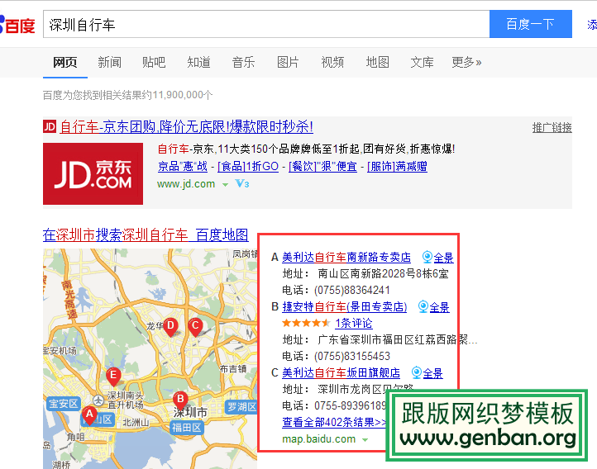This screenshot has width=597, height=469.
Task: Select map marker C
Action: coord(195,327)
